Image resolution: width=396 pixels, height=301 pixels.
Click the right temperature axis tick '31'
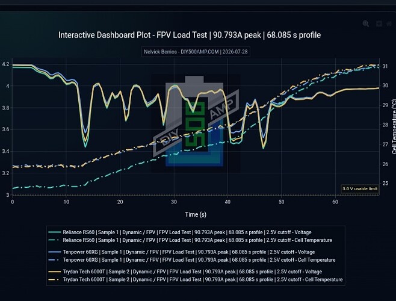(385, 66)
